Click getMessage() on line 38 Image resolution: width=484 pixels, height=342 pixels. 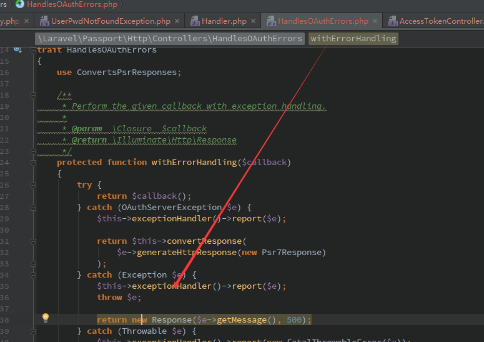[x=246, y=320]
